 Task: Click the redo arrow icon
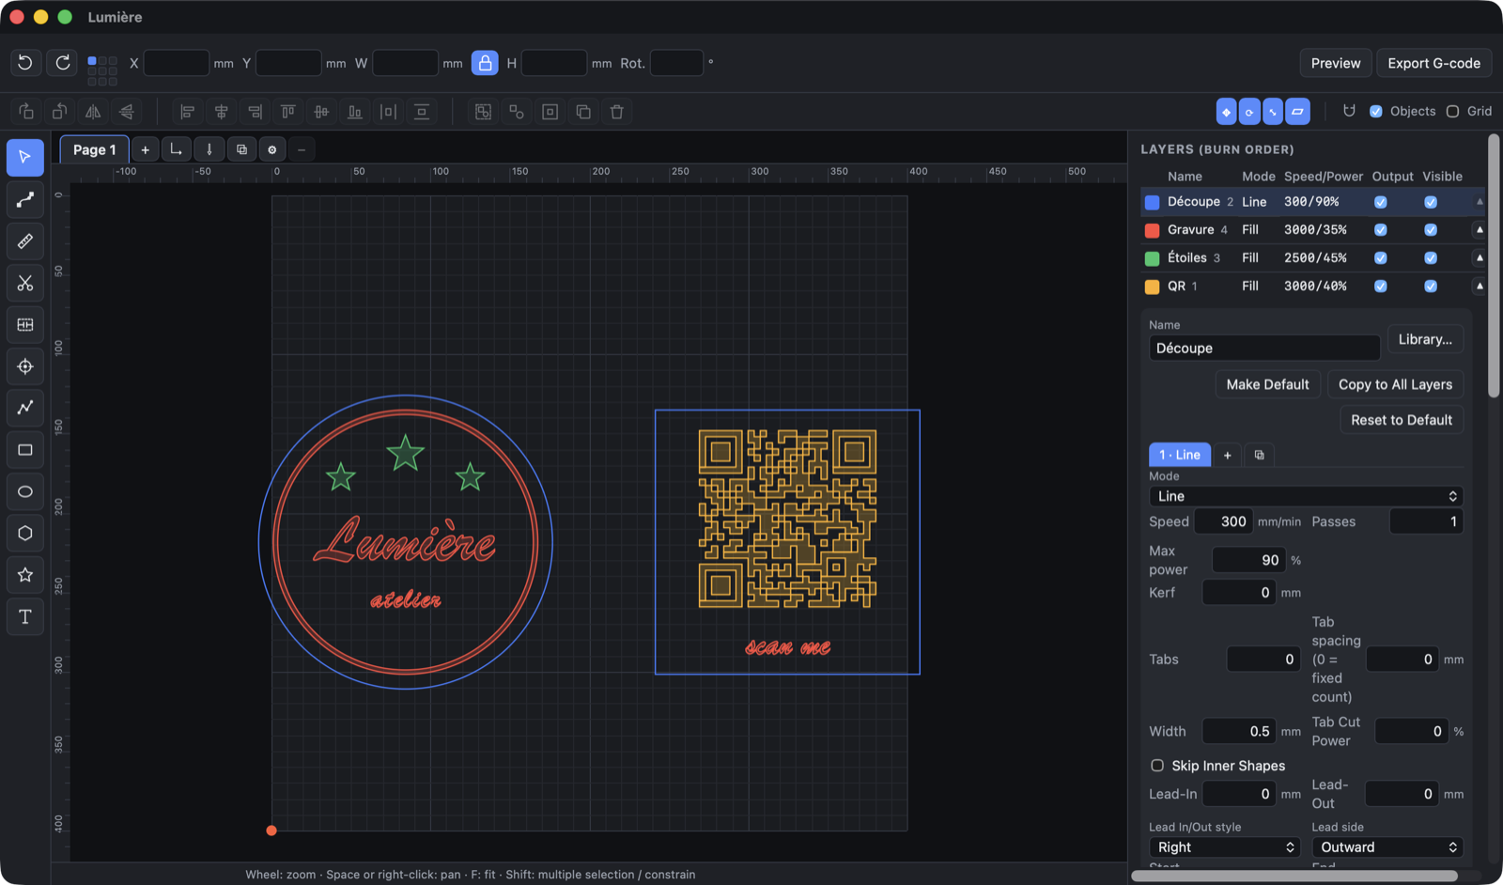[x=63, y=63]
